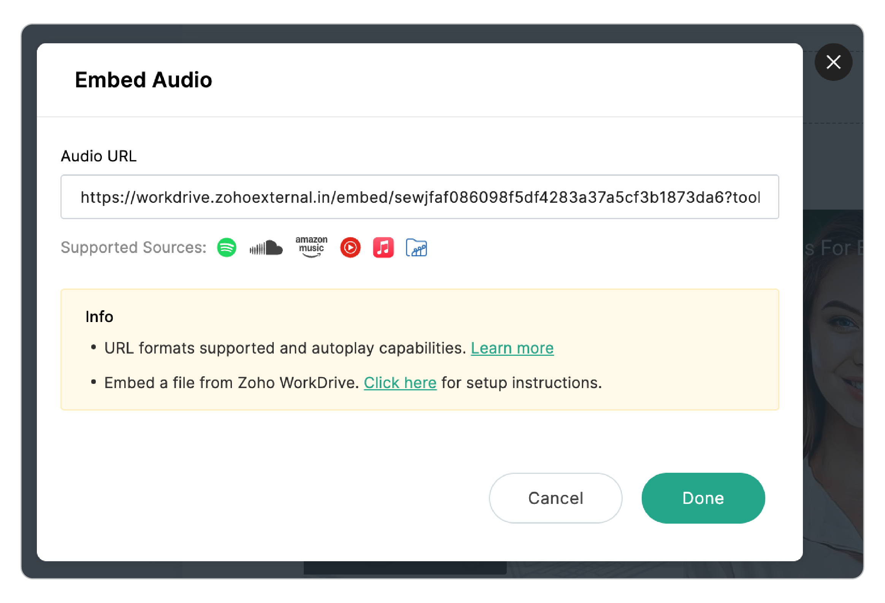This screenshot has height=603, width=885.
Task: Click the YouTube Music source icon
Action: 350,248
